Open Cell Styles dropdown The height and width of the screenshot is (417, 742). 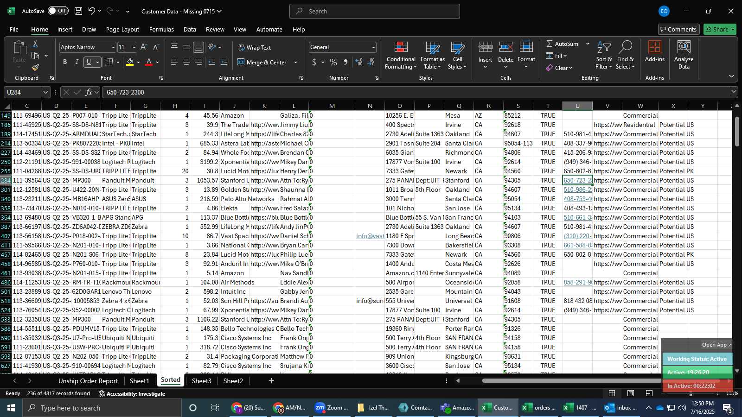(x=457, y=55)
